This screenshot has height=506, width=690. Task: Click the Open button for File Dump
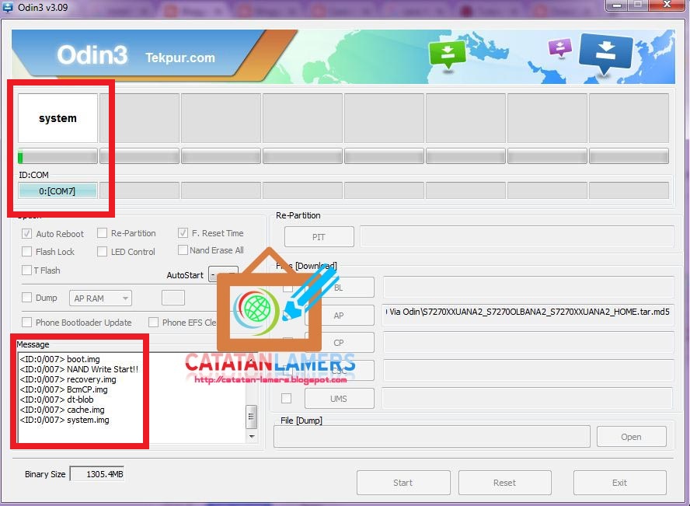click(631, 437)
